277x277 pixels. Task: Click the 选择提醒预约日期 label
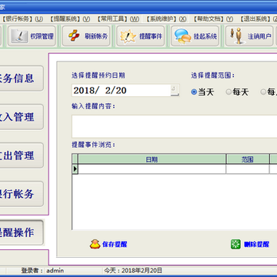tap(98, 75)
